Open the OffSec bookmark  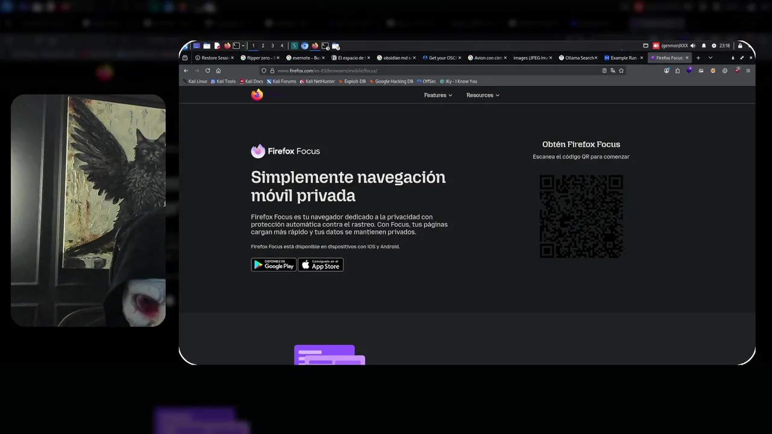[426, 81]
